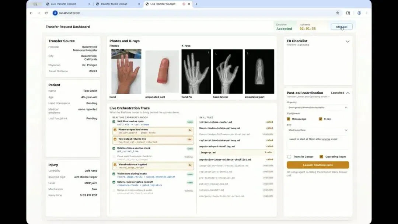Viewport: 398px width, 224px height.
Task: Click the Accepted decision status
Action: tap(284, 29)
